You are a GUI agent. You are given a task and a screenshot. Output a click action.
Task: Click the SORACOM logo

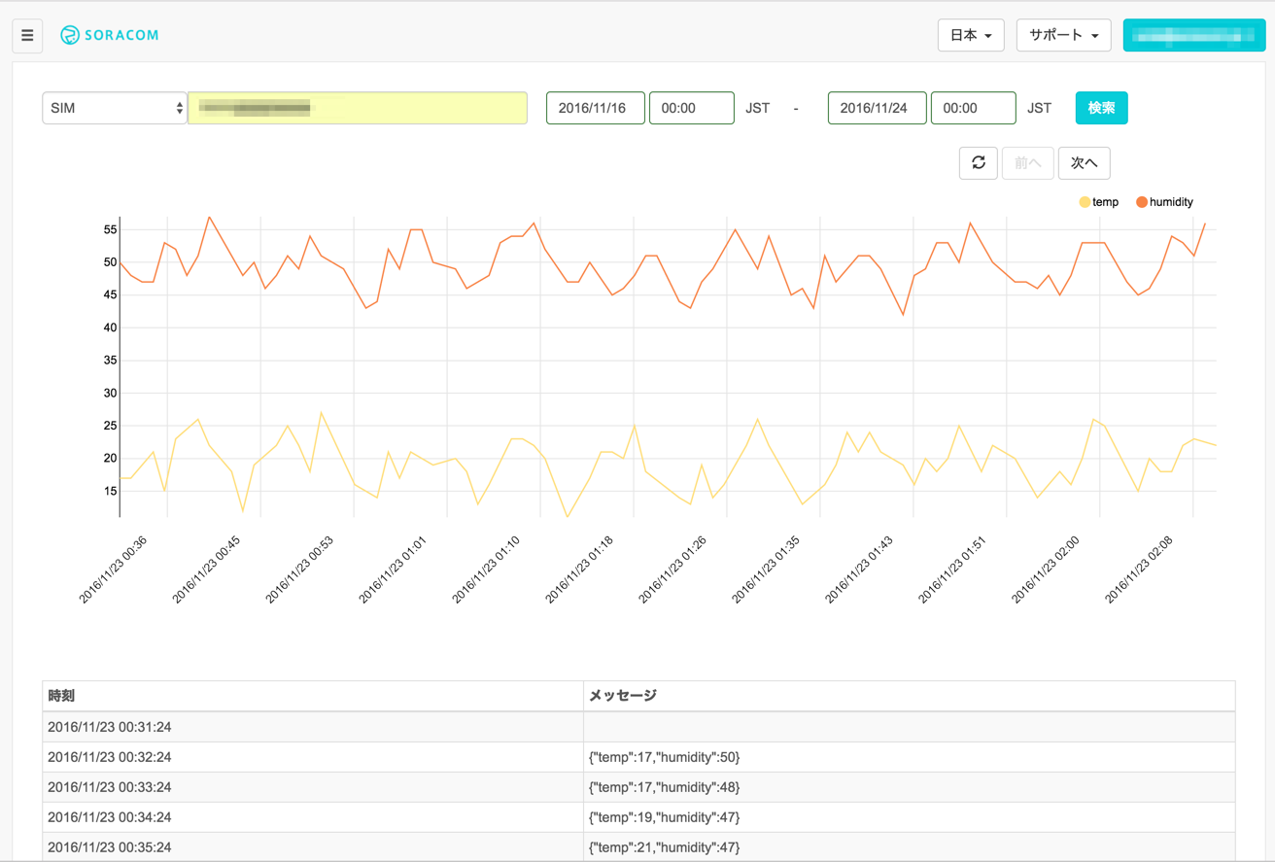(x=109, y=35)
